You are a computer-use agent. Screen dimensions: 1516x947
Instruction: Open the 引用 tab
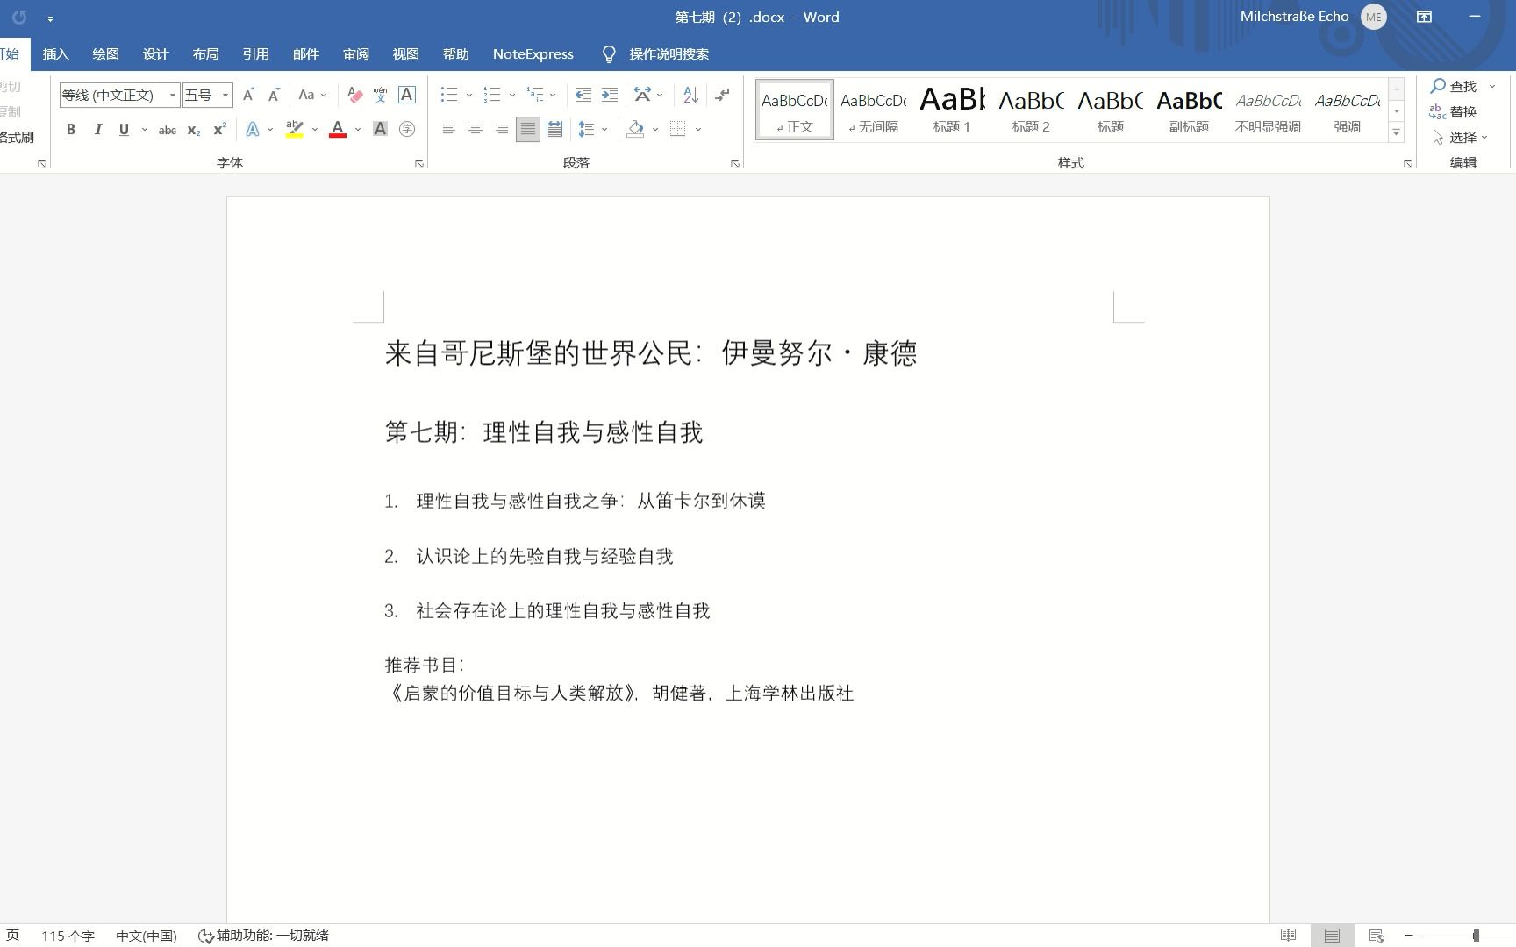255,54
